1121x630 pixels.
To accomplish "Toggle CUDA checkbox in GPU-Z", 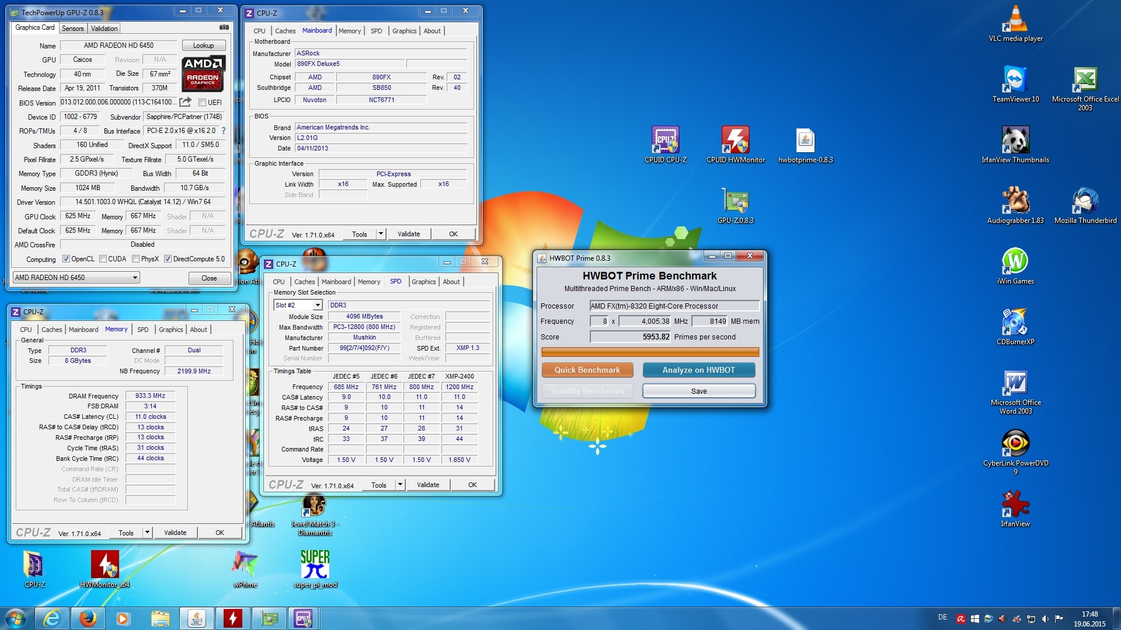I will tap(103, 259).
